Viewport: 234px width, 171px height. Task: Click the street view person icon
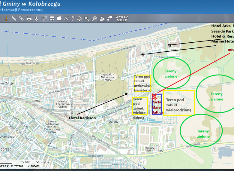click(37, 19)
